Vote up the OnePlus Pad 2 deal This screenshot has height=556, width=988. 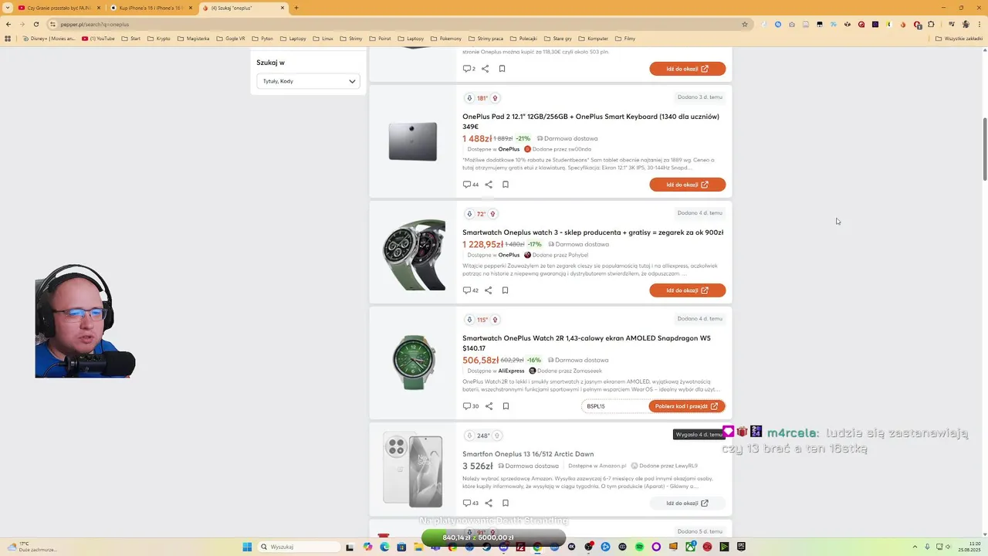(495, 98)
